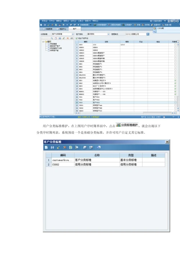This screenshot has width=180, height=254.
Task: Click delete X icon in main EAS toolbar
Action: [x=52, y=25]
